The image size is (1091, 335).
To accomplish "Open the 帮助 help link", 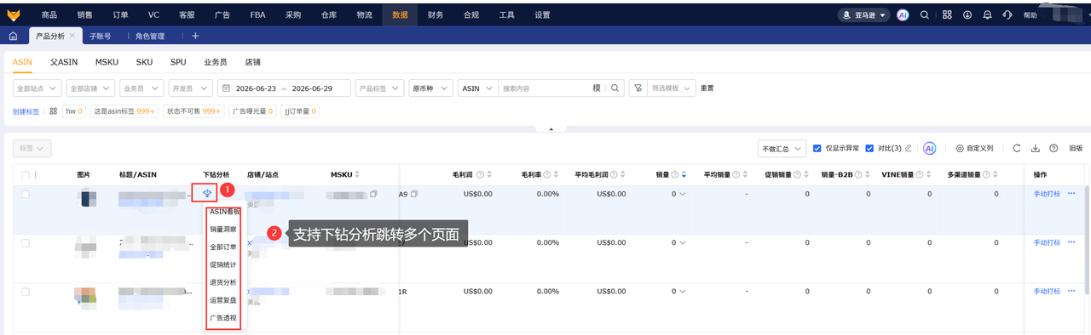I will (x=1030, y=14).
